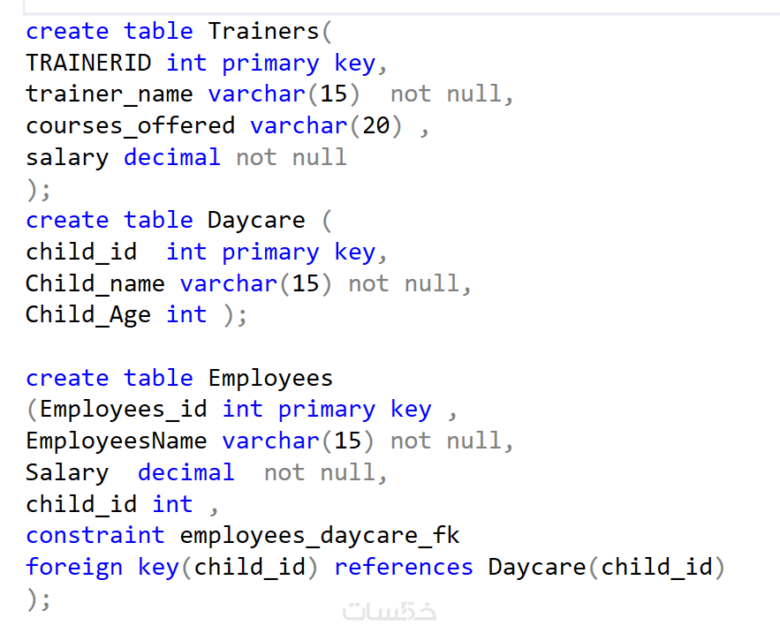Click the Child_Age column name
Image resolution: width=780 pixels, height=633 pixels.
pyautogui.click(x=87, y=315)
